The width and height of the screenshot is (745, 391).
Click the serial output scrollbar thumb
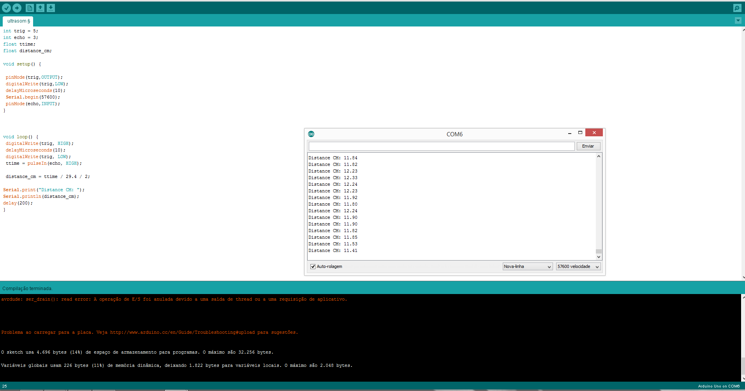(599, 251)
